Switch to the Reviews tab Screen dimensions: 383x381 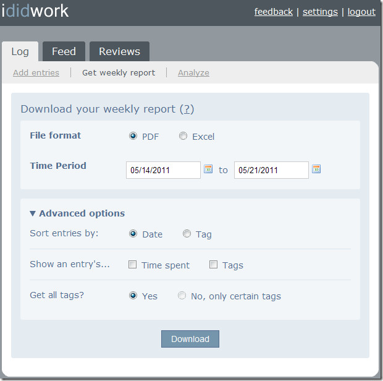[x=119, y=51]
